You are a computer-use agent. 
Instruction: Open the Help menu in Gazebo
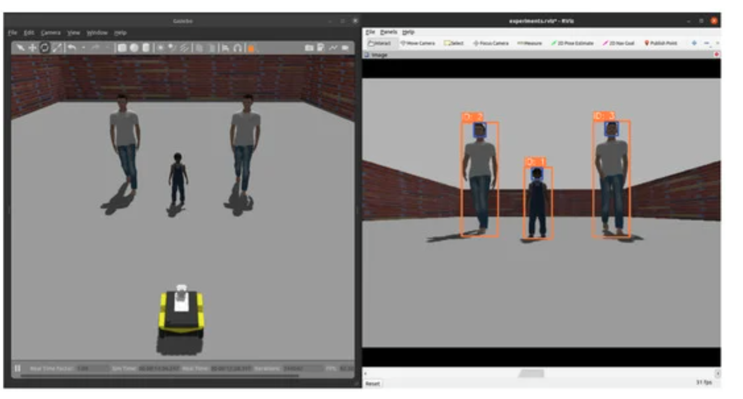[x=120, y=33]
